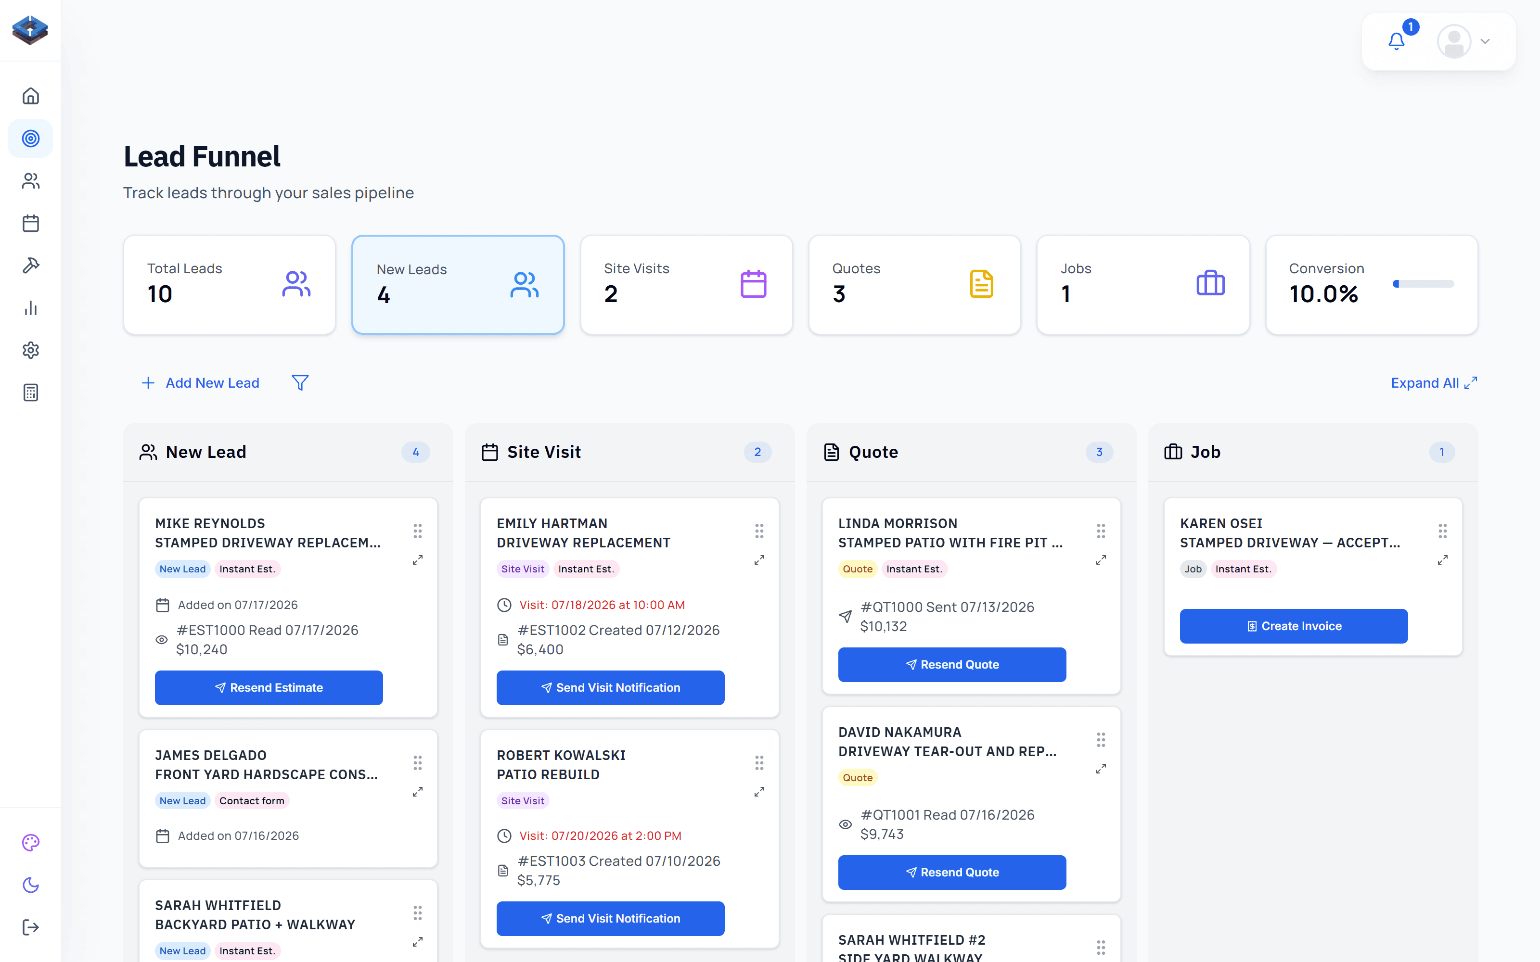Open the Settings gear icon in sidebar
Viewport: 1540px width, 962px height.
(30, 351)
